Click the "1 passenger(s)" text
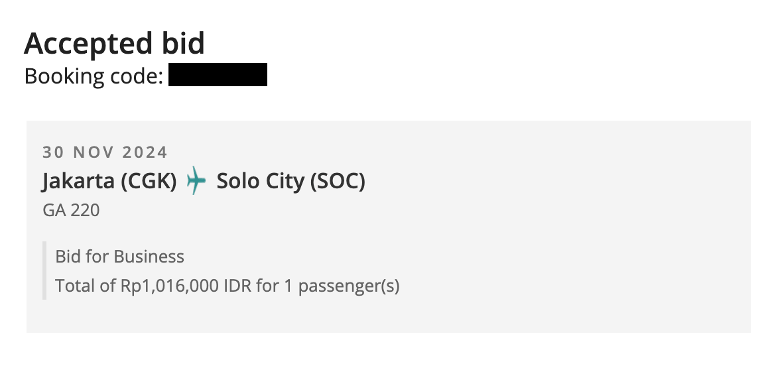 pos(342,286)
